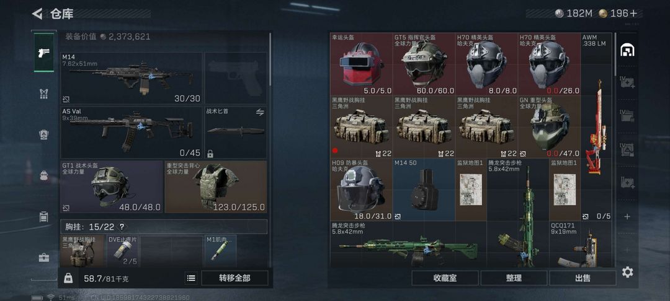670x301 pixels.
Task: Select the main warehouse storage tab icon
Action: tap(627, 50)
